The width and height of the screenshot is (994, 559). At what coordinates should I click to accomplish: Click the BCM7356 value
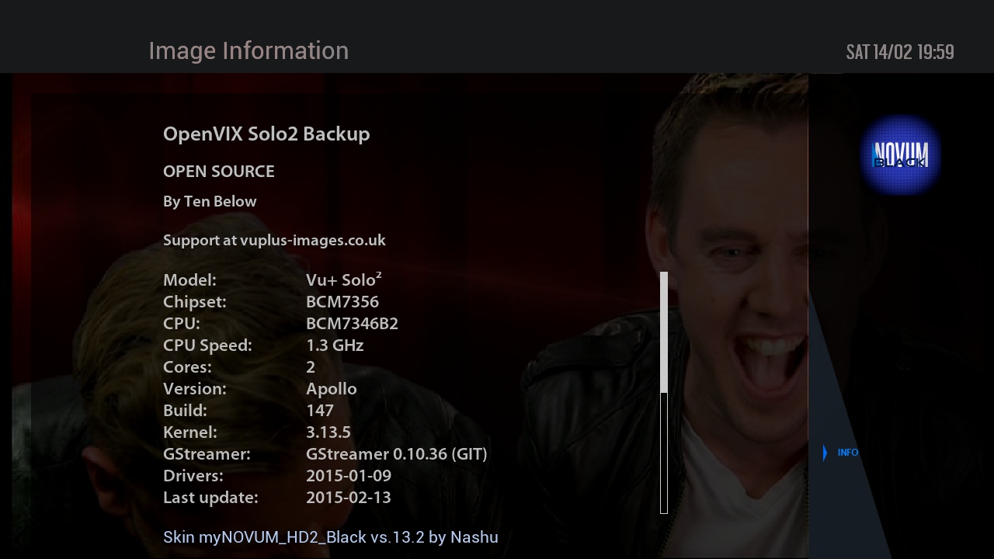pos(342,302)
